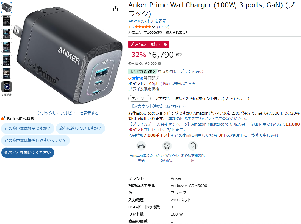This screenshot has height=224, width=301.
Task: Select the first product thumbnail
Action: click(7, 8)
